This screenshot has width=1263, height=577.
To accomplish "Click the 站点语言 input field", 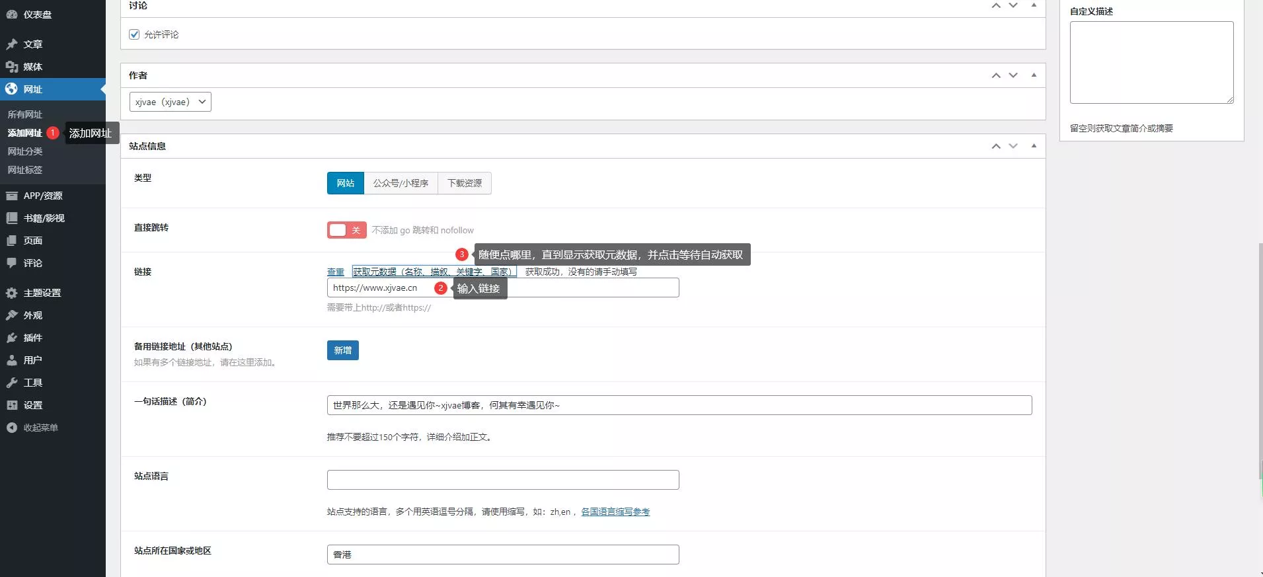I will click(x=502, y=480).
